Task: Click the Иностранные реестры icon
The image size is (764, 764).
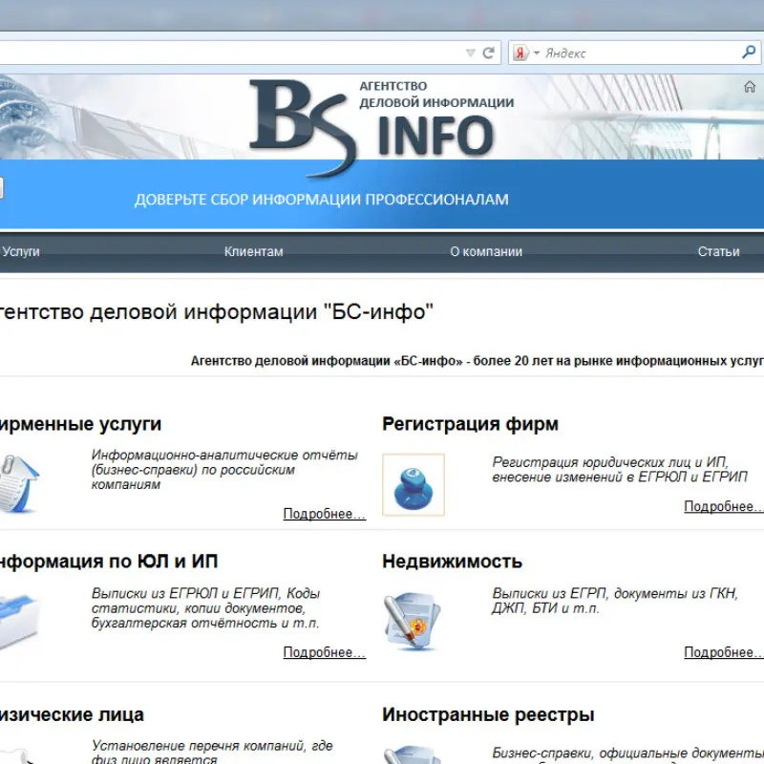Action: click(413, 753)
